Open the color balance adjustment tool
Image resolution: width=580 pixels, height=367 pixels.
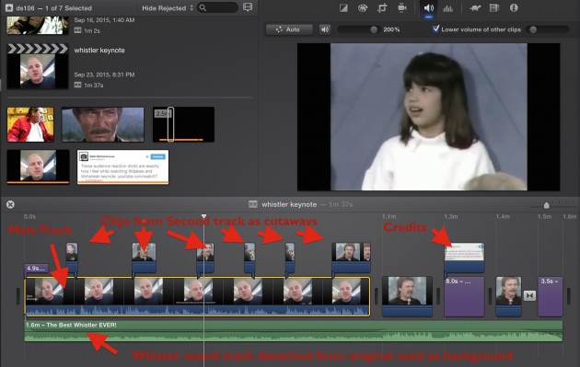pyautogui.click(x=343, y=7)
